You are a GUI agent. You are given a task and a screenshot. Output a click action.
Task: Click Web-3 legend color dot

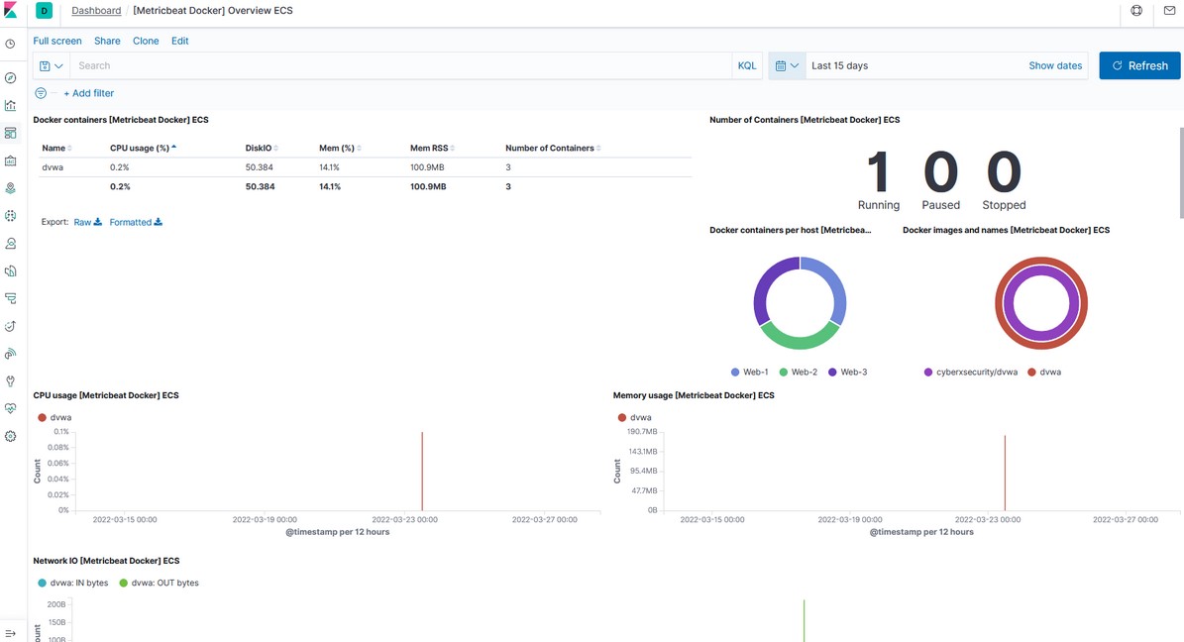coord(832,373)
